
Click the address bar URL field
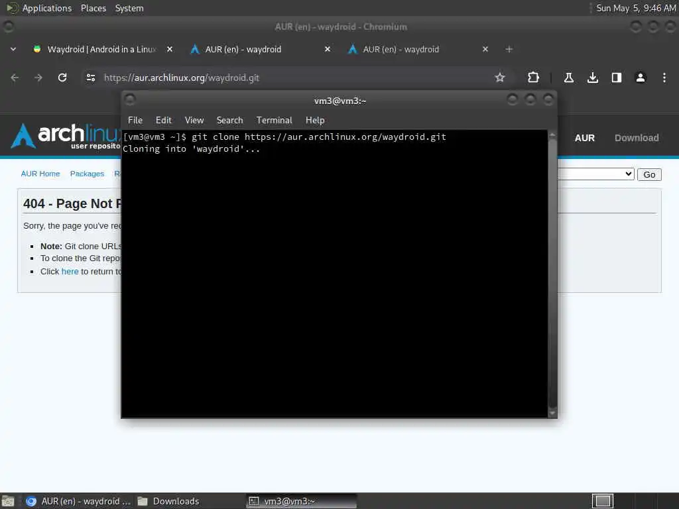(x=294, y=78)
